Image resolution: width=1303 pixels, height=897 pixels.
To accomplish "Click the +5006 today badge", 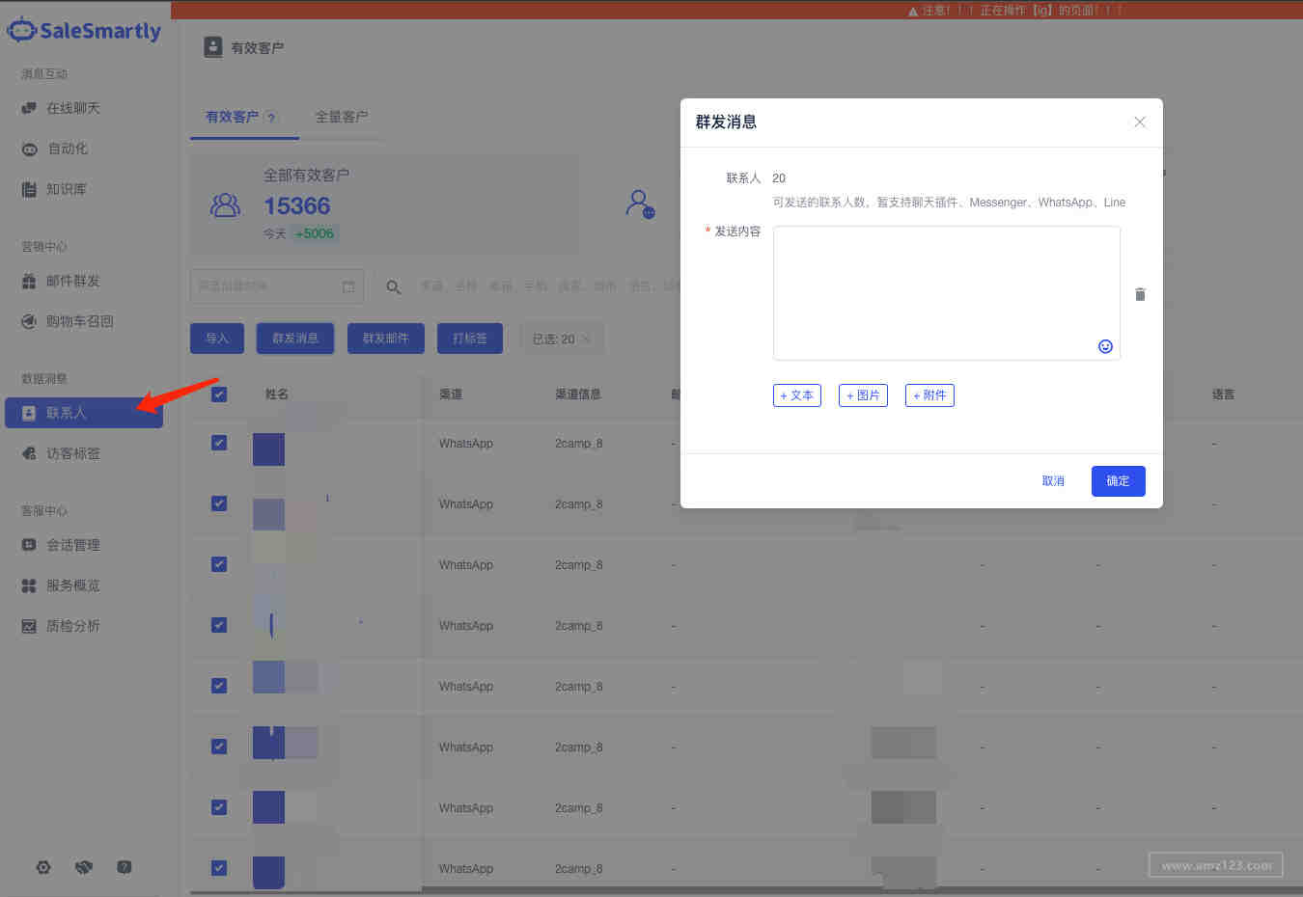I will tap(315, 233).
